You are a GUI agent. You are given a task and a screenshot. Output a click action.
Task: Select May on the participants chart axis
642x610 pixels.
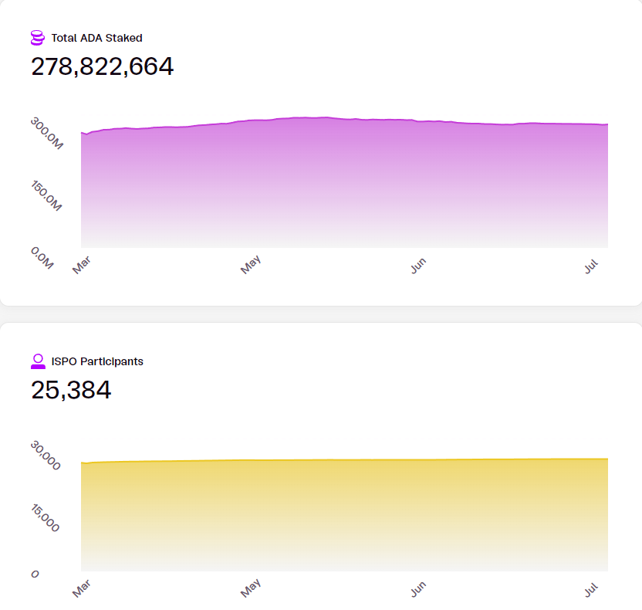(251, 590)
